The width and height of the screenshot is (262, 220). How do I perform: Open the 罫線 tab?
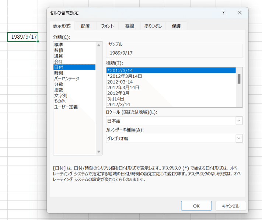[129, 26]
